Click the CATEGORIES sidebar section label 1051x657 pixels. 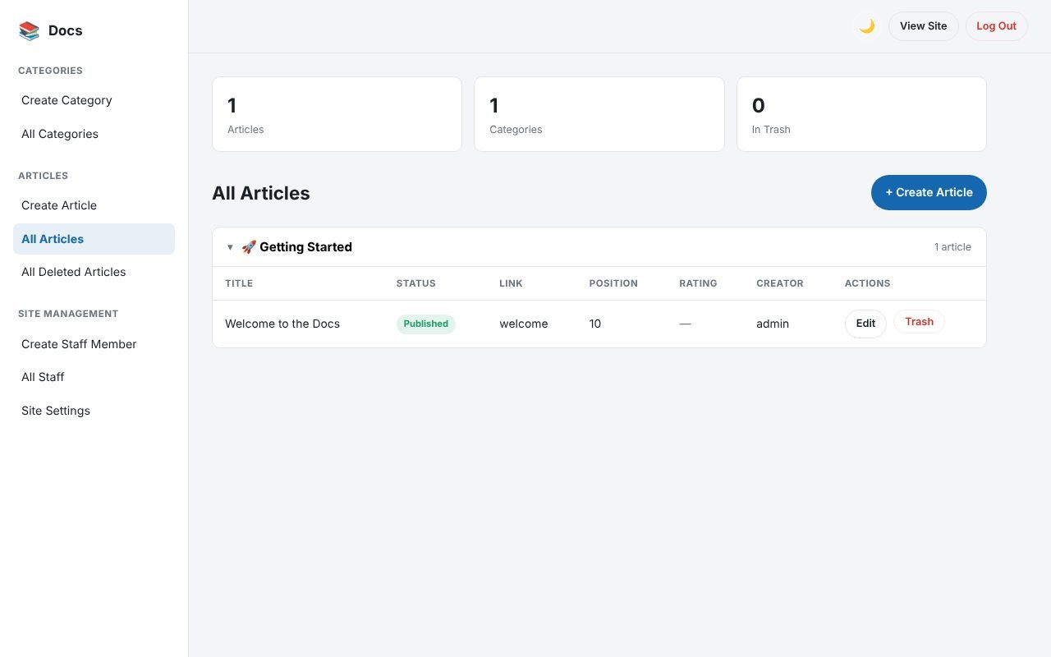point(51,71)
